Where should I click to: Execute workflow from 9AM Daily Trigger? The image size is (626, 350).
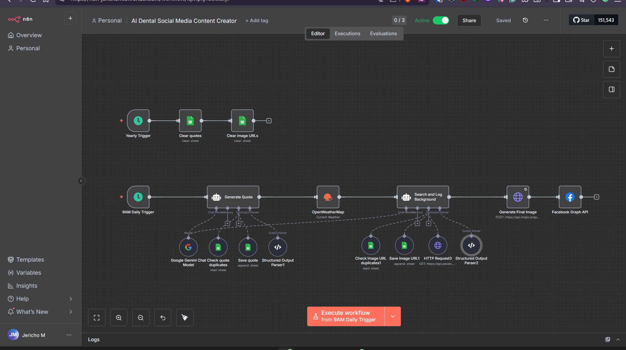point(346,316)
